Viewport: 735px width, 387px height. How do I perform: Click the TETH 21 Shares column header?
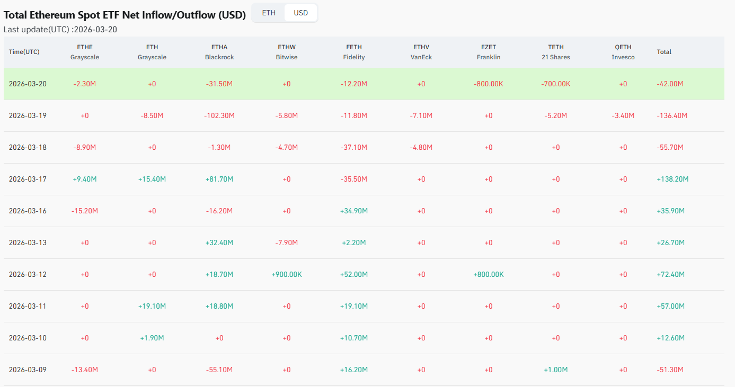[556, 52]
